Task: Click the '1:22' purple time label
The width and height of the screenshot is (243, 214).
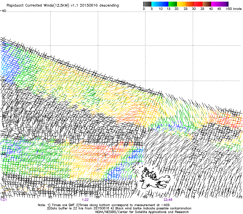Action: click(85, 200)
